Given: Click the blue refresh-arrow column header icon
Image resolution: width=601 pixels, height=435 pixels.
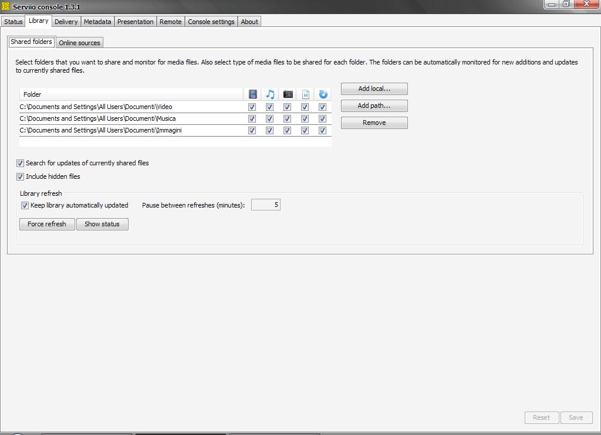Looking at the screenshot, I should point(323,94).
